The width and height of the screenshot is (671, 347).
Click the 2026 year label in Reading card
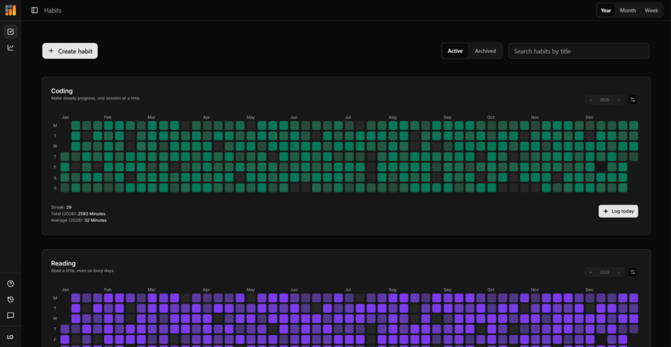pos(604,273)
